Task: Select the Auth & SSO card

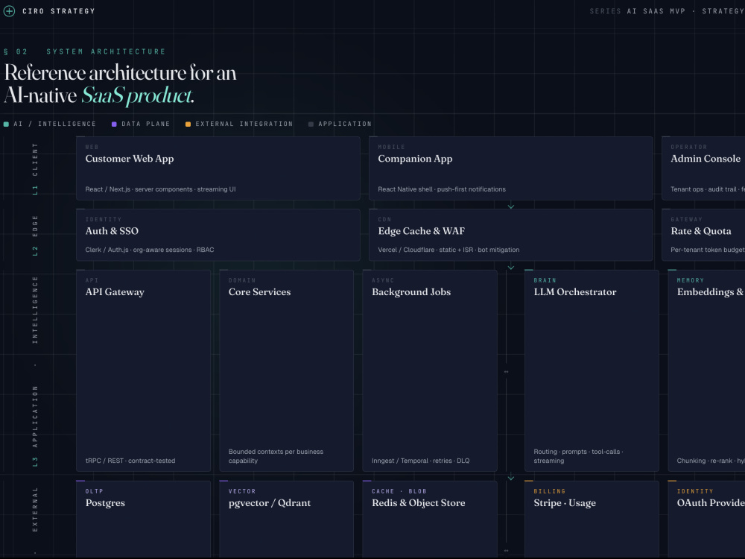Action: (x=218, y=235)
